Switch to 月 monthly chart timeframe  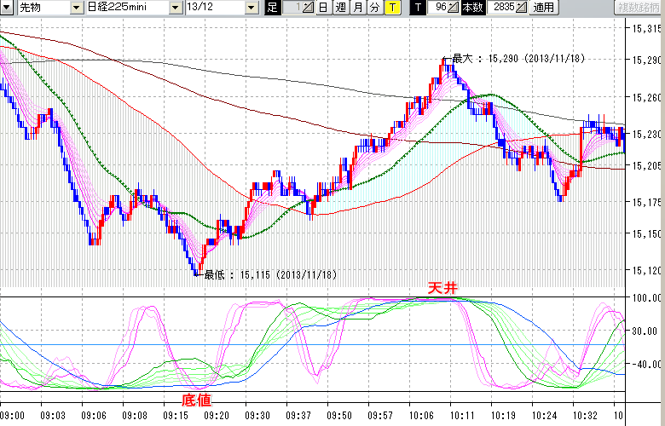(357, 8)
